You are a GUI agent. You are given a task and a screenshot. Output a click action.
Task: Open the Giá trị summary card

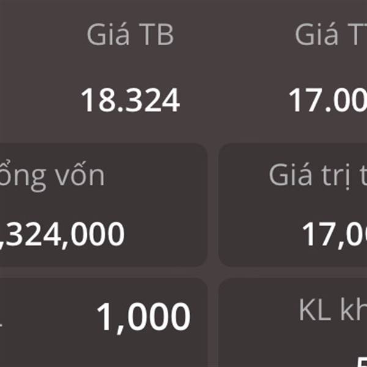click(294, 205)
